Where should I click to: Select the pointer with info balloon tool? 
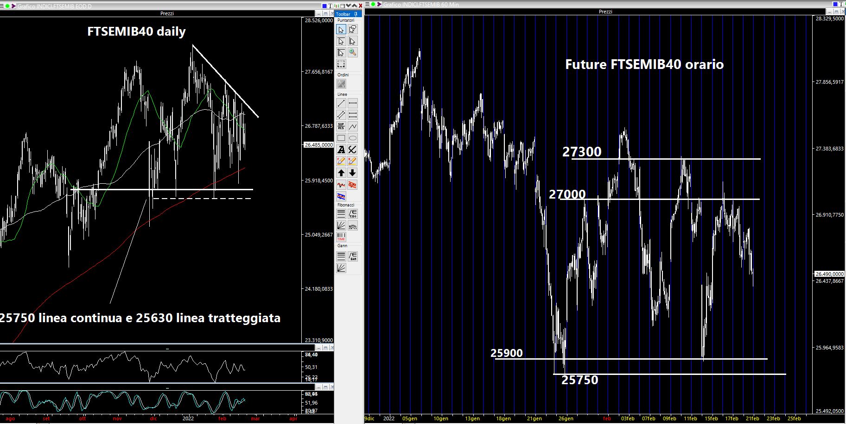[x=353, y=30]
